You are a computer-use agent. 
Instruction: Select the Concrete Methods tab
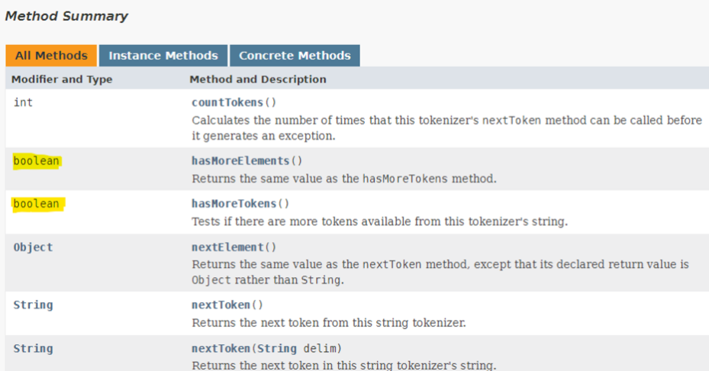tap(295, 56)
